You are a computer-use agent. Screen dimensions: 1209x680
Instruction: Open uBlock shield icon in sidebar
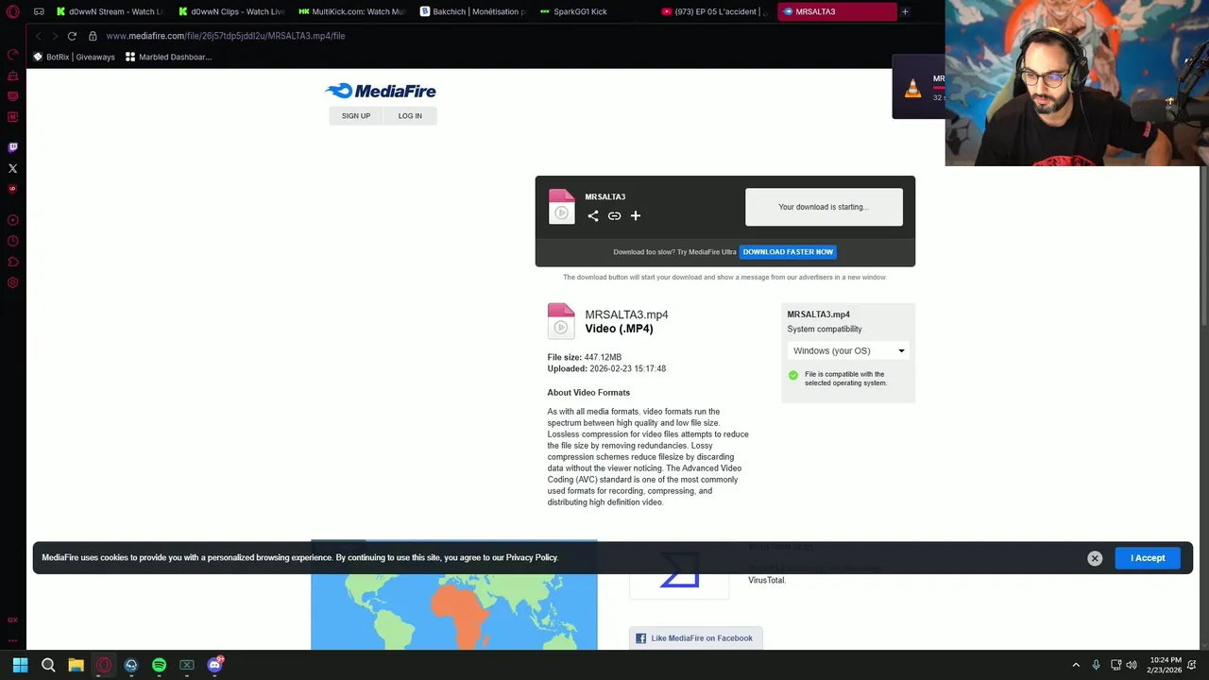click(x=12, y=189)
